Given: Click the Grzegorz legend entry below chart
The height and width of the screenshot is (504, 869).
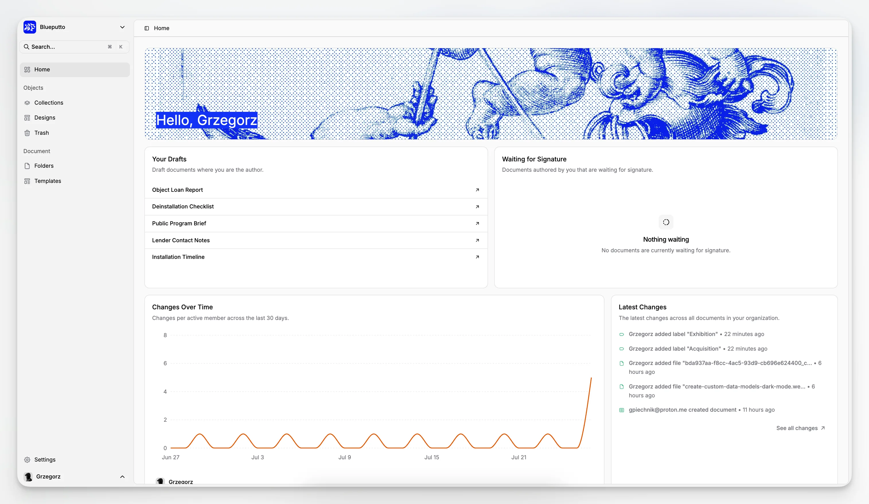Looking at the screenshot, I should (174, 481).
